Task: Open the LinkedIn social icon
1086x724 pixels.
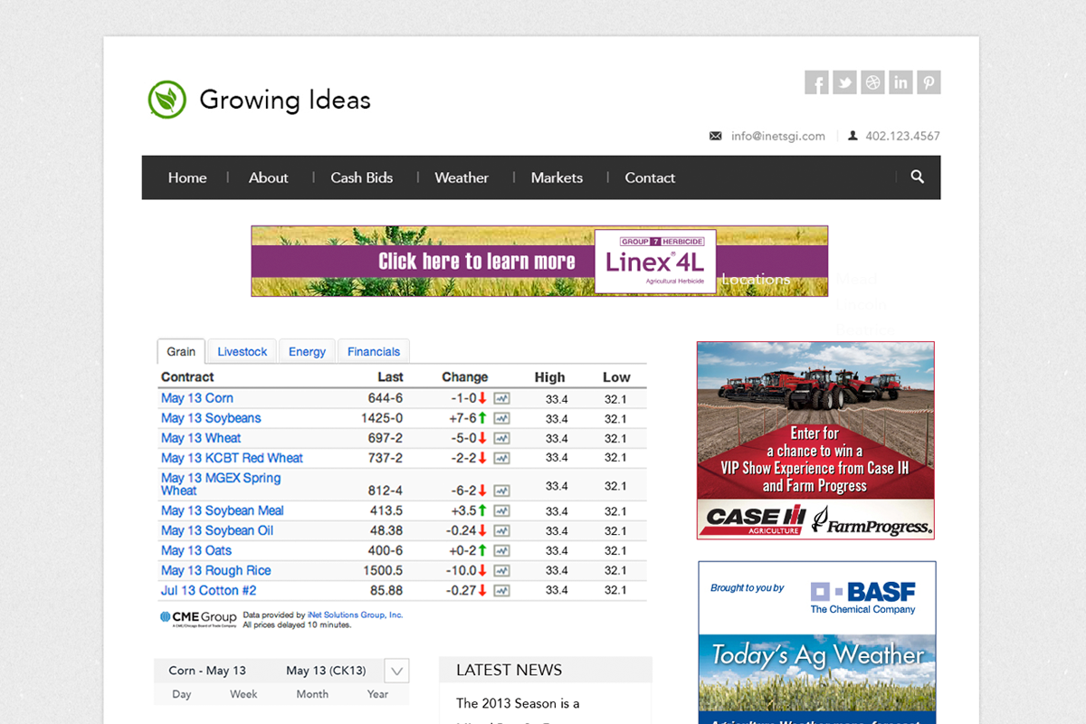Action: 900,82
